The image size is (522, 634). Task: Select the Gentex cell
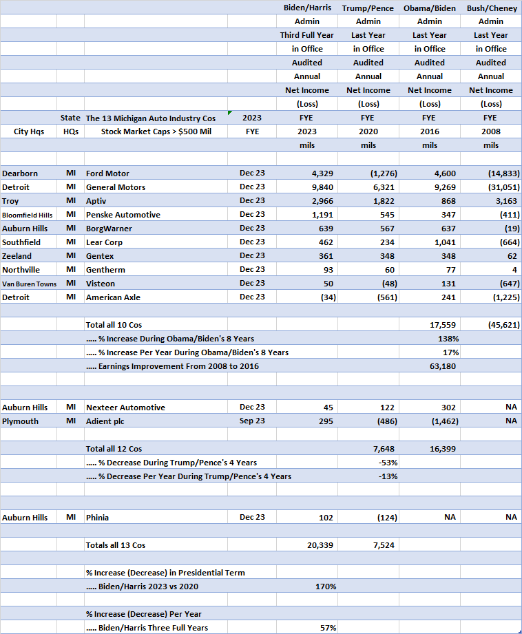click(x=156, y=255)
